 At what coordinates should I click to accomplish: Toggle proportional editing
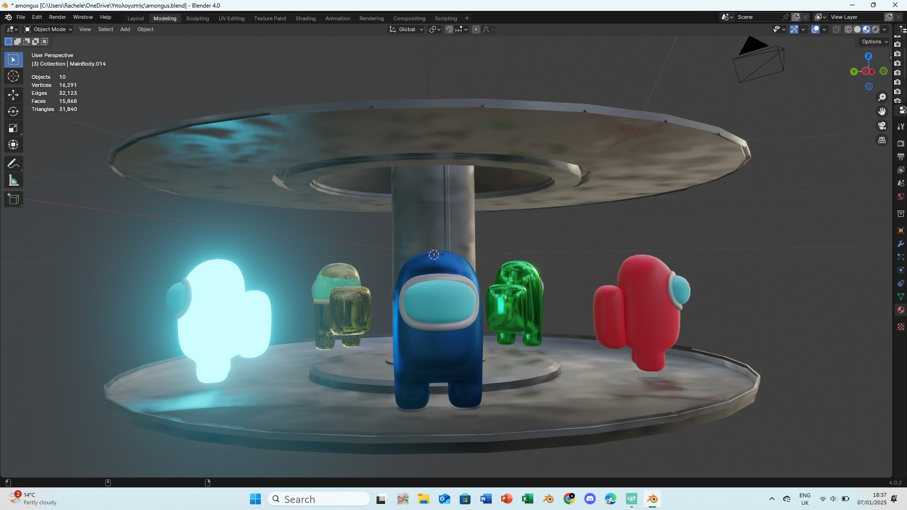476,29
